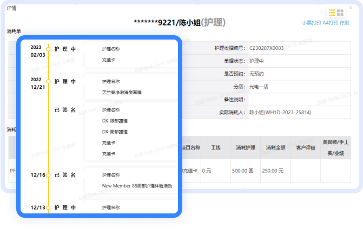Click 作废 void link
Viewport: 363px width, 234px height.
[x=344, y=23]
